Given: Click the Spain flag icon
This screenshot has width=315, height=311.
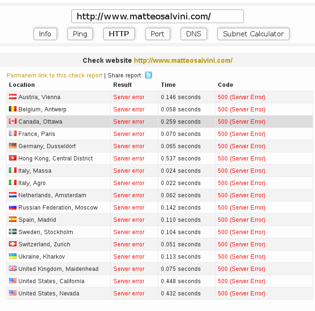Looking at the screenshot, I should 13,219.
